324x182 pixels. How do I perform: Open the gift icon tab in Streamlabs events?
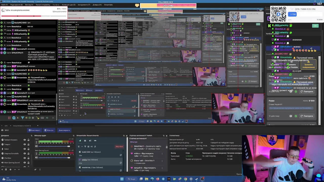85,141
